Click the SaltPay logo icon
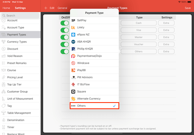194x135 pixels. (73, 20)
